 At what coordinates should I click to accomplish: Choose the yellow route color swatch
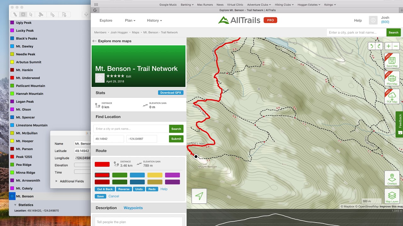155,175
